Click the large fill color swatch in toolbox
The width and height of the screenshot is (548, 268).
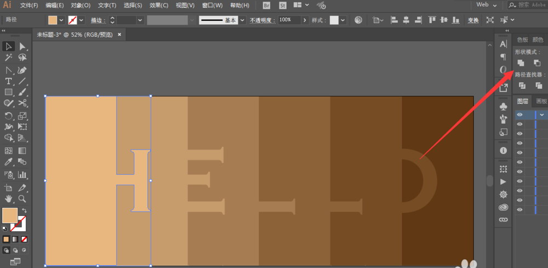pyautogui.click(x=9, y=215)
